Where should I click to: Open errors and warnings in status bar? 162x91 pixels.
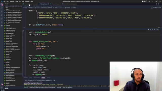pyautogui.click(x=3, y=90)
